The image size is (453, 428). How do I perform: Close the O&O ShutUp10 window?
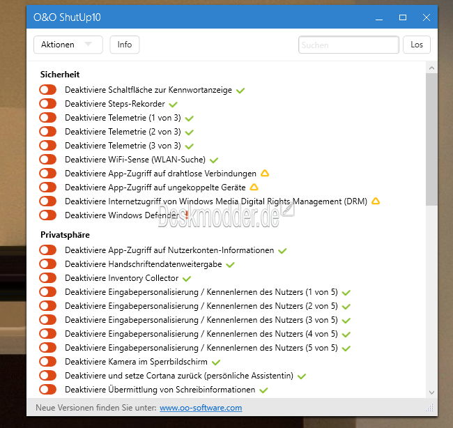coord(427,17)
